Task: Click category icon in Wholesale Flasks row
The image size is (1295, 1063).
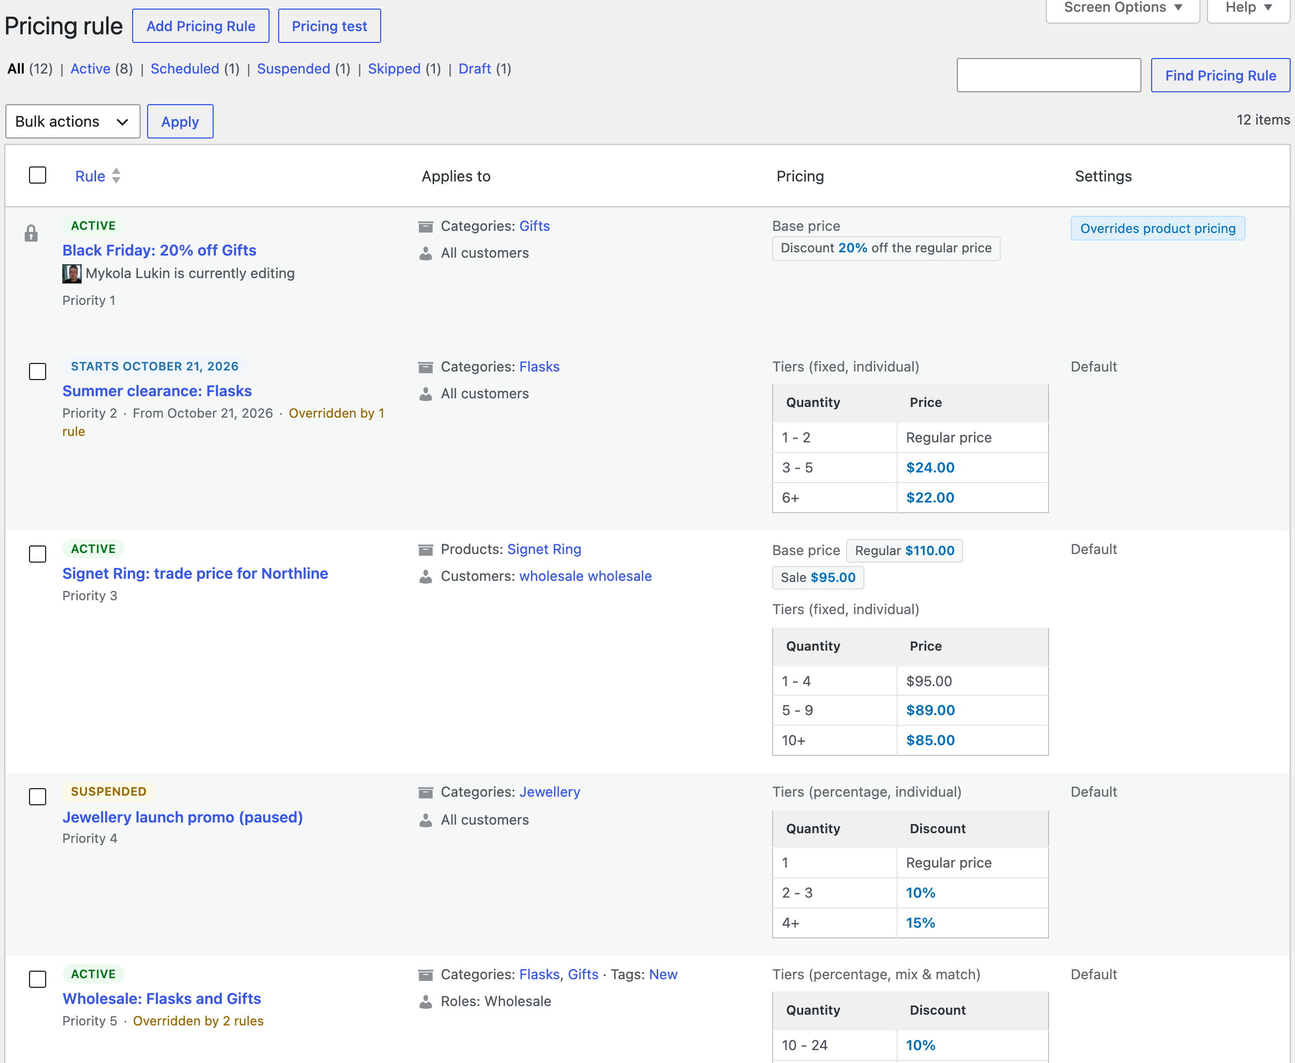Action: tap(426, 975)
